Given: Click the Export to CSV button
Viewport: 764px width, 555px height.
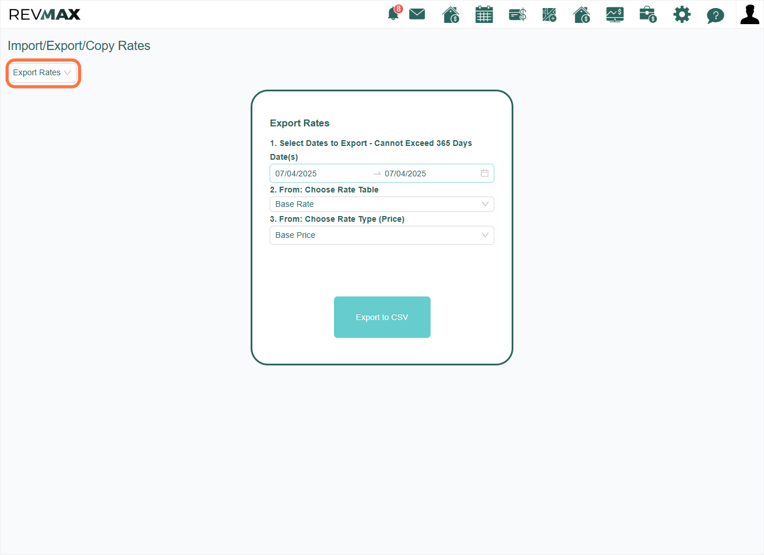Looking at the screenshot, I should click(x=382, y=317).
